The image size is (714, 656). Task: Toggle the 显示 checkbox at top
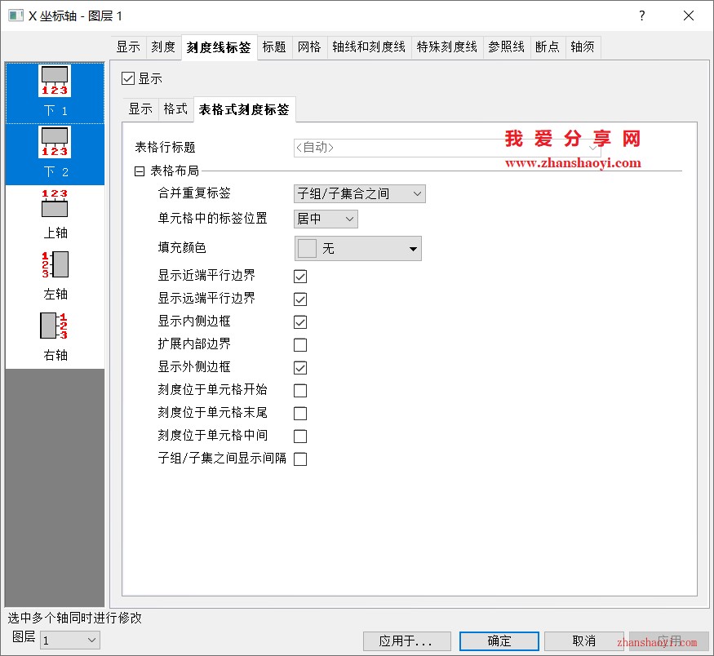127,79
